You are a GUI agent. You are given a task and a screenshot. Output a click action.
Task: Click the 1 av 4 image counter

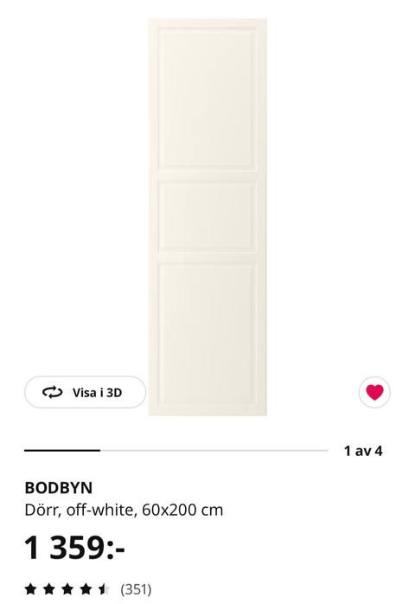click(363, 451)
